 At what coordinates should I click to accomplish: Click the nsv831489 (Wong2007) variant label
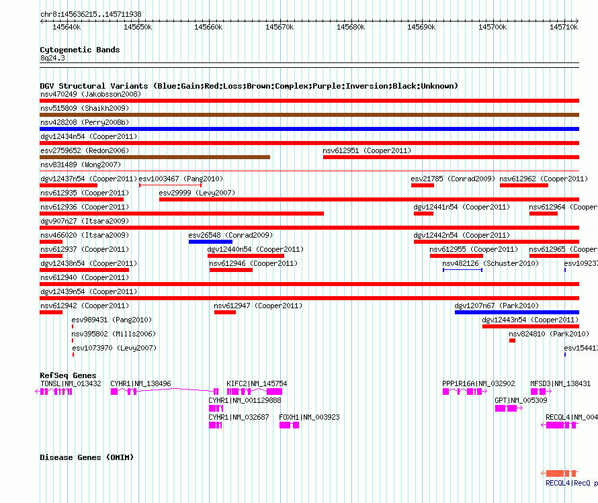pyautogui.click(x=81, y=165)
